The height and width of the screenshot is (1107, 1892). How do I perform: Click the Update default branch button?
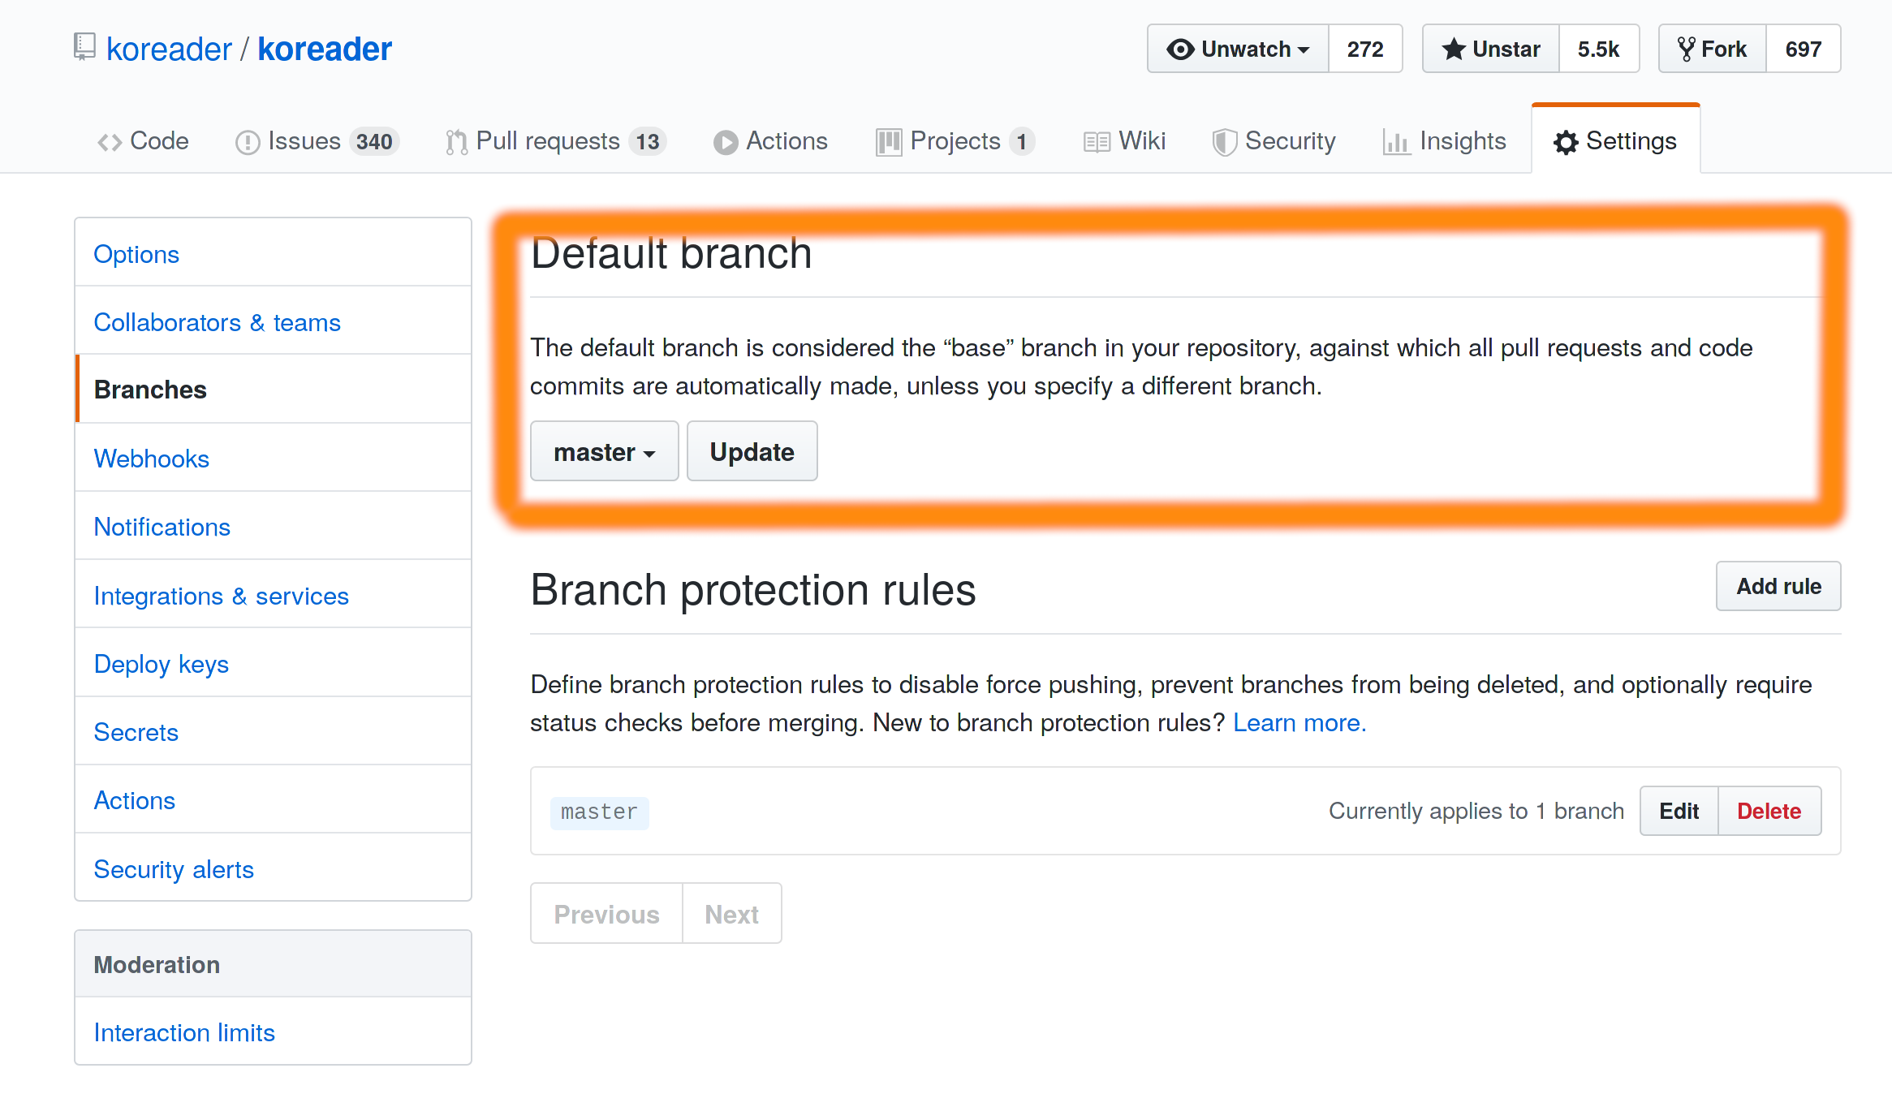[752, 451]
